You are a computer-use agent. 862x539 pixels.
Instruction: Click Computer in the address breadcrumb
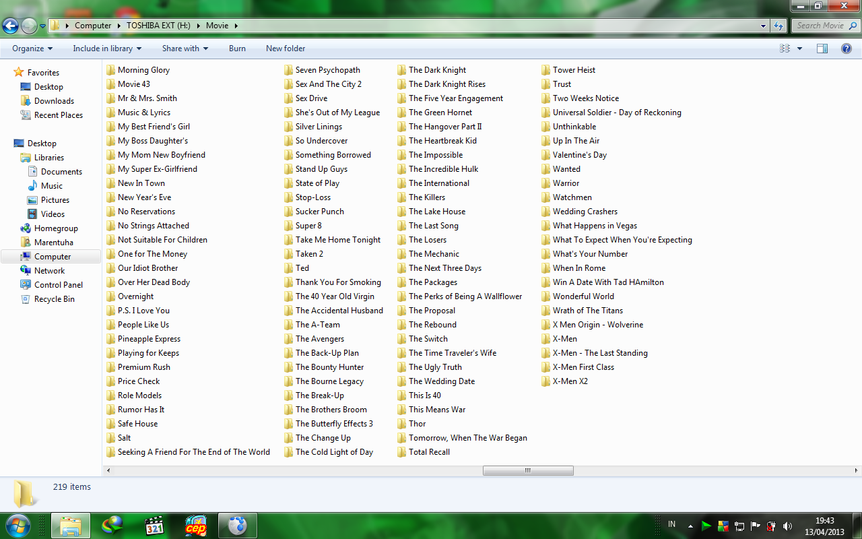tap(93, 26)
